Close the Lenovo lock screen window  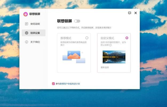(136, 13)
